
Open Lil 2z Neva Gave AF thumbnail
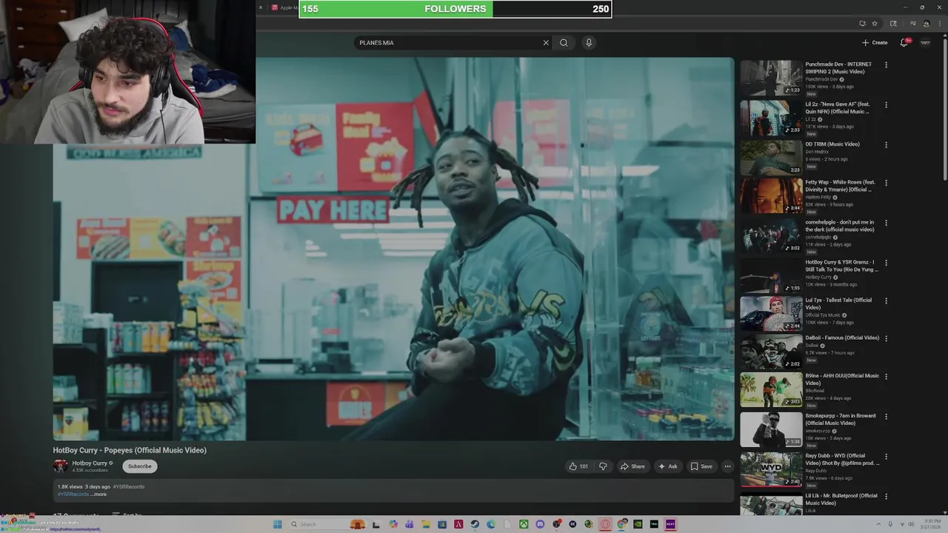[x=771, y=118]
